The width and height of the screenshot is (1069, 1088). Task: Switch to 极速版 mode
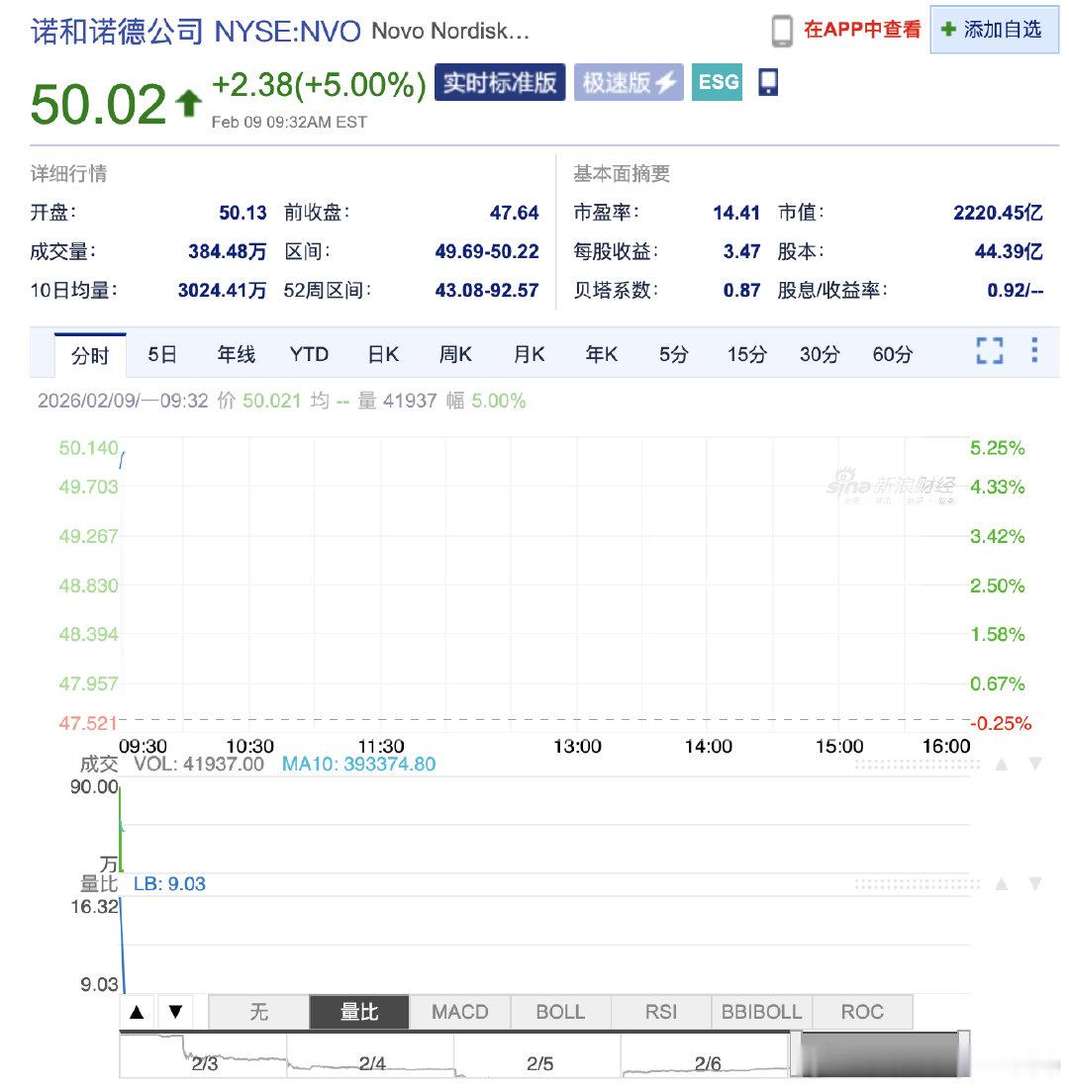pyautogui.click(x=629, y=82)
